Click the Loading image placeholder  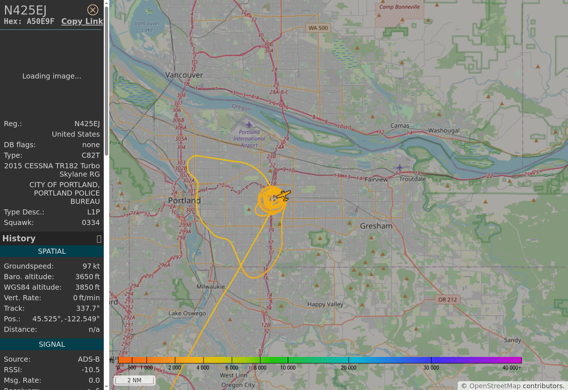[52, 76]
